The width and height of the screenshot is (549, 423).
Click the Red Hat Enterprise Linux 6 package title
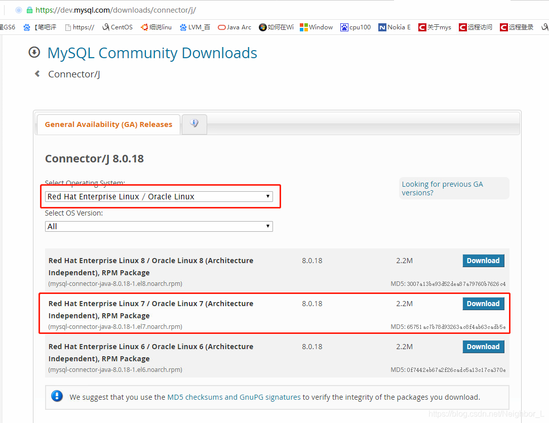[151, 353]
